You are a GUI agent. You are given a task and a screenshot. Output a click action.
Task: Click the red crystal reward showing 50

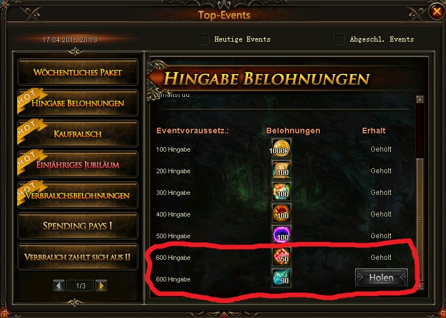point(282,256)
